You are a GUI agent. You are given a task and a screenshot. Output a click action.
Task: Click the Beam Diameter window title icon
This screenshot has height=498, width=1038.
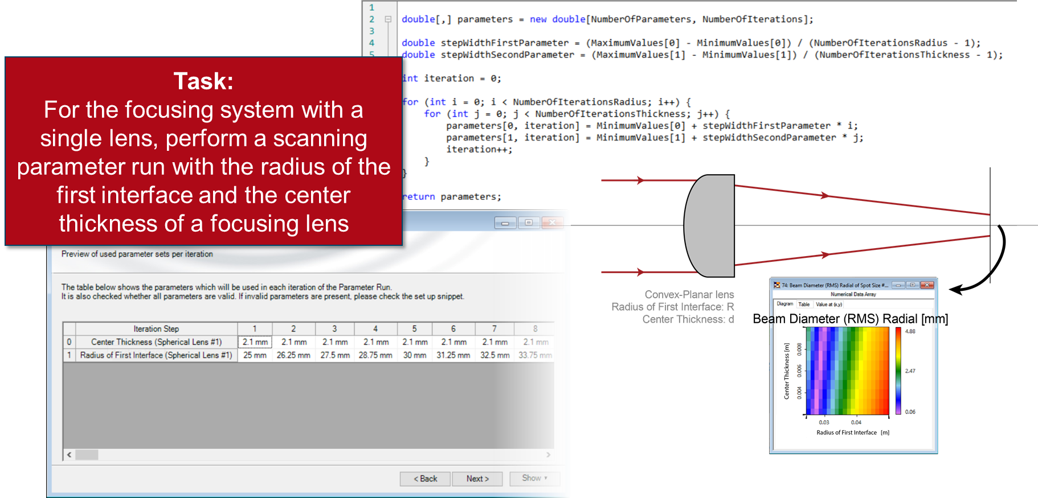pos(777,285)
